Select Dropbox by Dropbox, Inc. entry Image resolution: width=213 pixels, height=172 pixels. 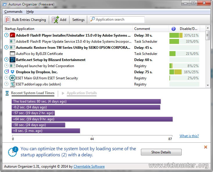pos(37,72)
